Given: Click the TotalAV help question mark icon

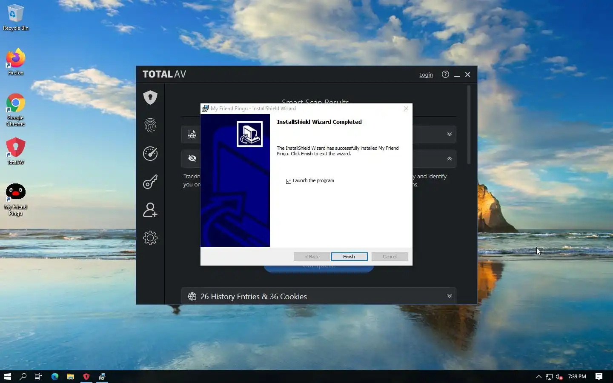Looking at the screenshot, I should (445, 74).
